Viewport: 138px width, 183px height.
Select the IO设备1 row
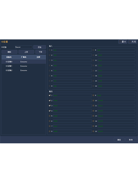point(24,66)
